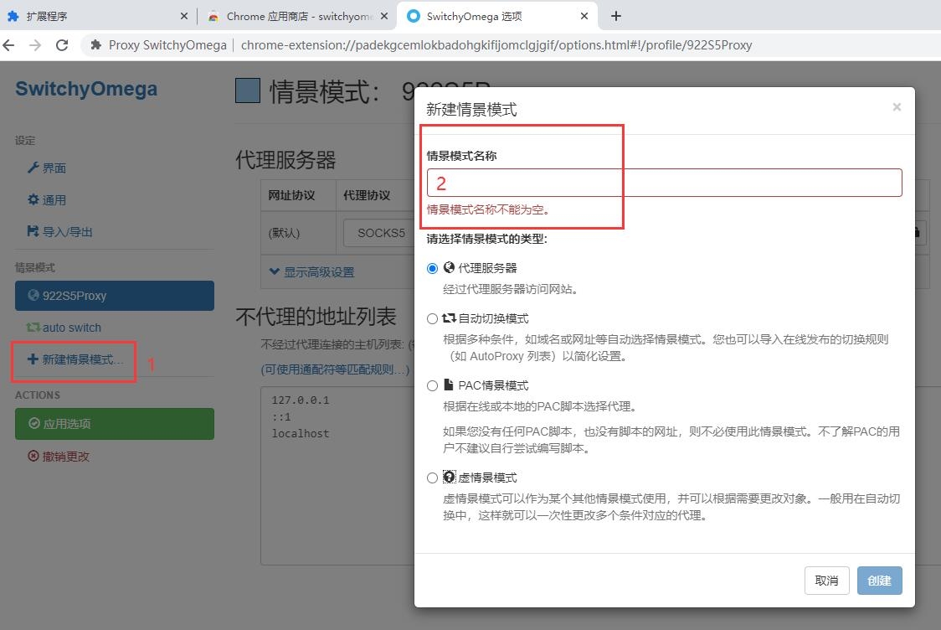Select the auto switch profile
941x630 pixels.
point(71,328)
